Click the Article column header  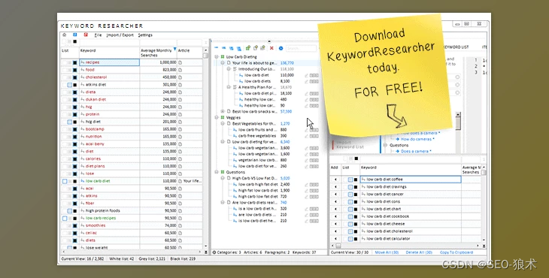[x=190, y=53]
